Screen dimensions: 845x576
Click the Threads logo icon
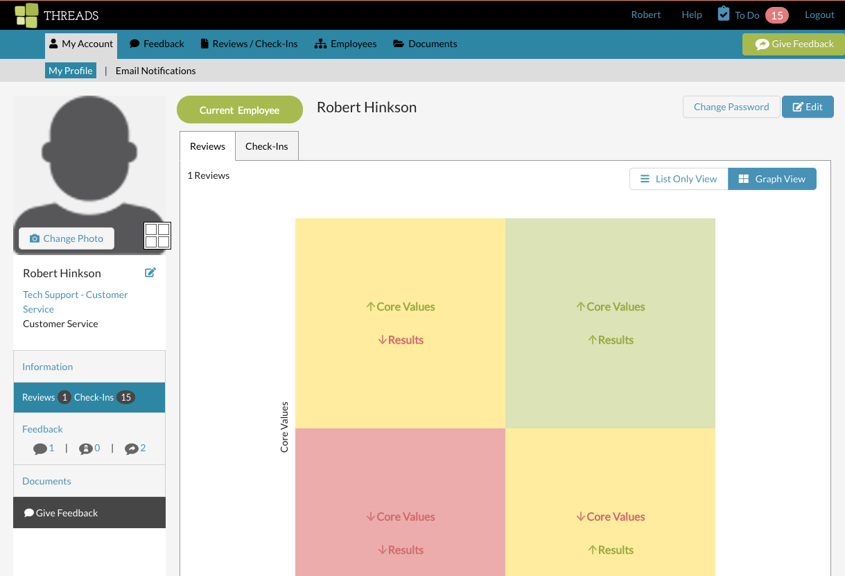[26, 15]
